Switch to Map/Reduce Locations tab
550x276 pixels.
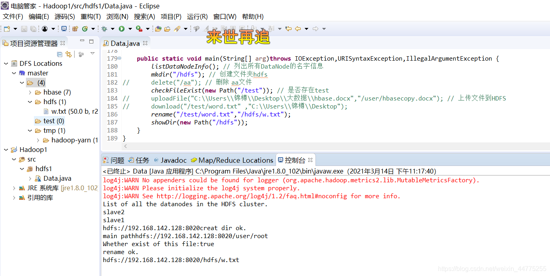point(232,160)
